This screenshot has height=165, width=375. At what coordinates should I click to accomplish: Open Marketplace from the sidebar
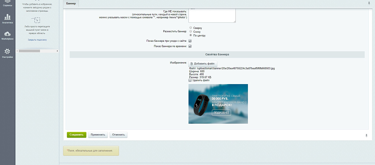tap(7, 35)
